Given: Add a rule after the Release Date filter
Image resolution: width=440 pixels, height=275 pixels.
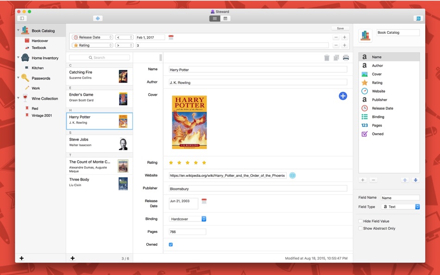Looking at the screenshot, I should point(345,37).
